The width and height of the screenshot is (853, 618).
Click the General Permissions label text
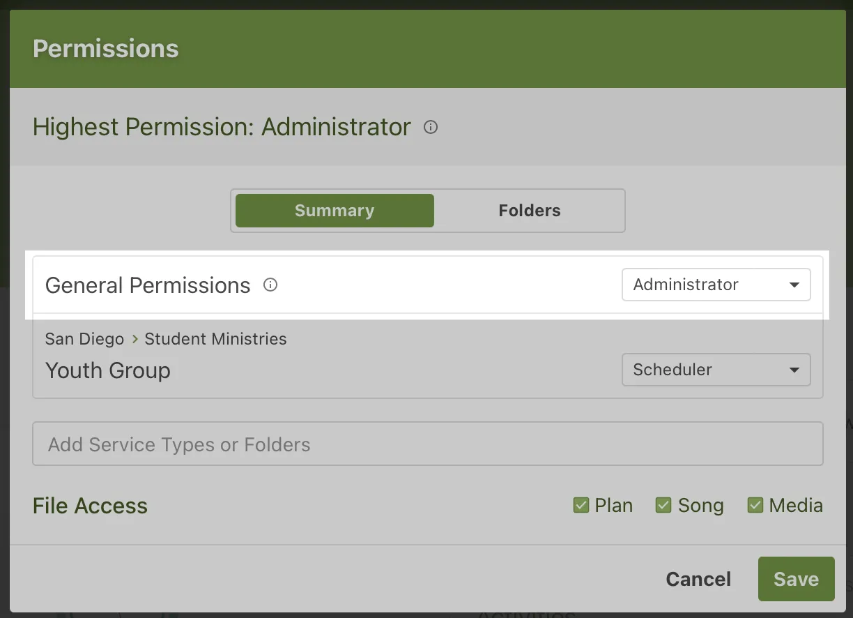tap(148, 285)
